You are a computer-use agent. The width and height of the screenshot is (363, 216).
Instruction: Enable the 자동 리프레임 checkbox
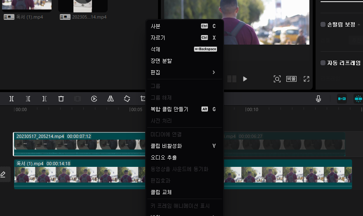coord(323,63)
